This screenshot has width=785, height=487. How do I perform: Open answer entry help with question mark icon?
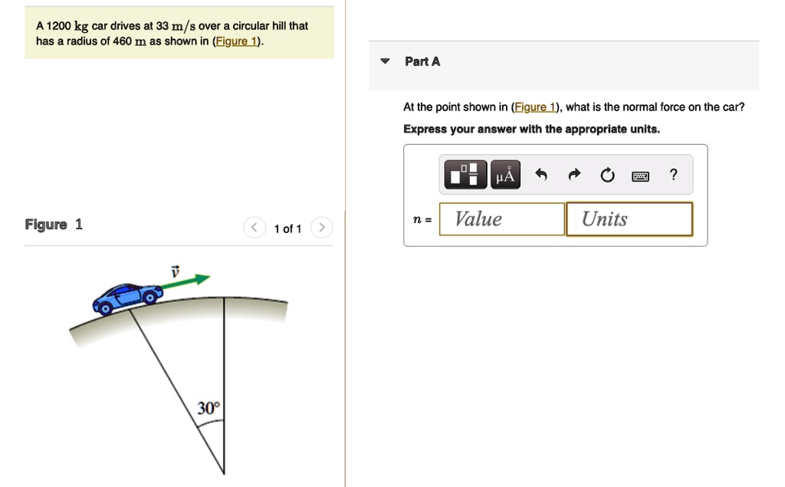[x=673, y=175]
